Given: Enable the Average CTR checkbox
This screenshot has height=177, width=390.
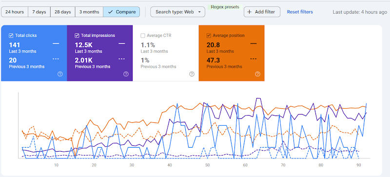Looking at the screenshot, I should coord(143,36).
